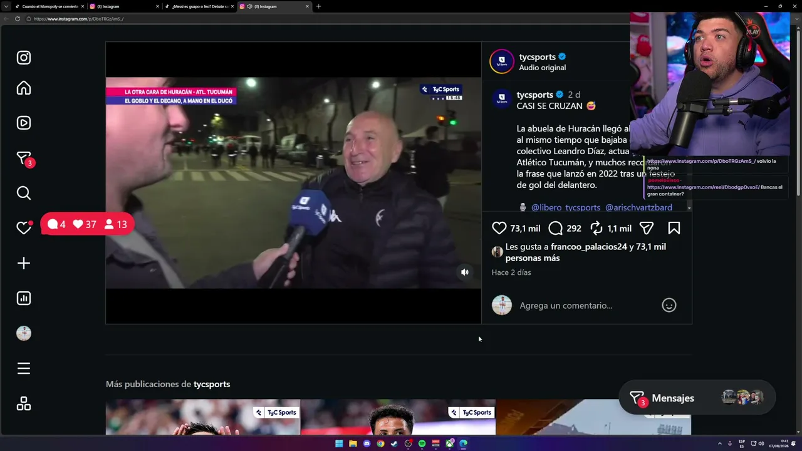Go to Instagram Home feed icon

point(24,88)
